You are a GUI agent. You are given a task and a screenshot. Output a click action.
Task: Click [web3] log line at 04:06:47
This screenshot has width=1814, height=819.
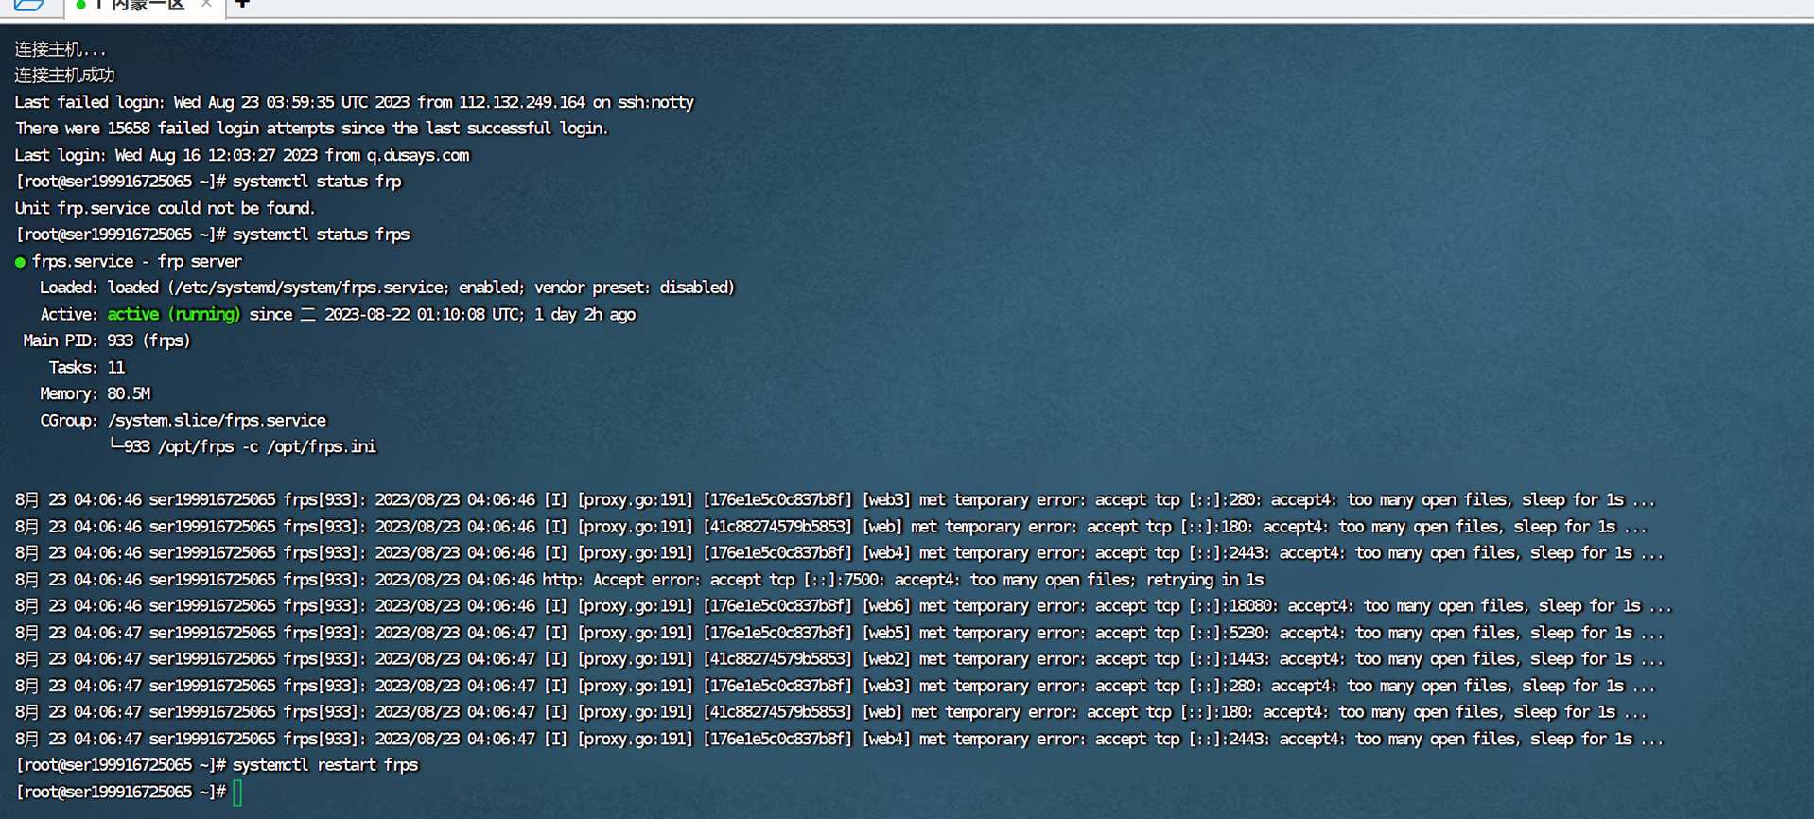click(x=835, y=686)
